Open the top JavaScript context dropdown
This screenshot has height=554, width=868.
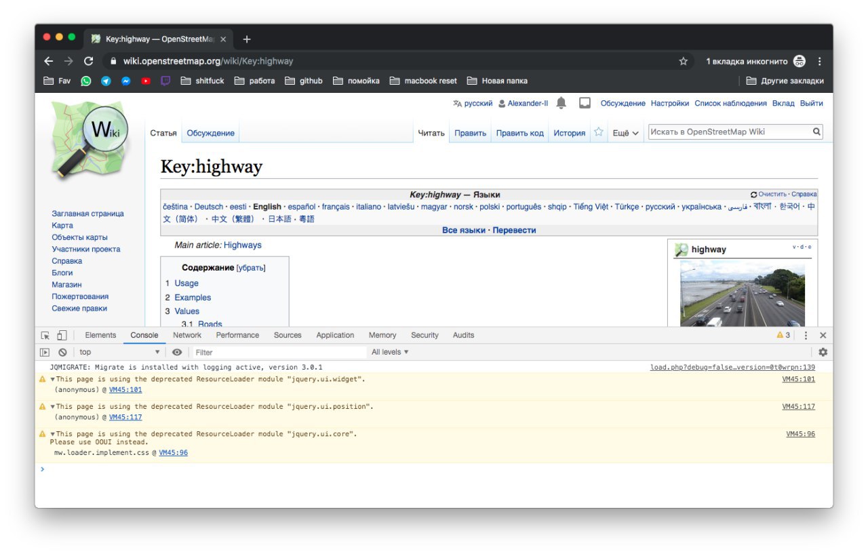[x=119, y=352]
